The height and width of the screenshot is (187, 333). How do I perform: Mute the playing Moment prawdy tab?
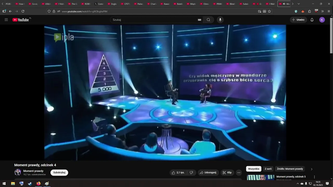coord(284,4)
